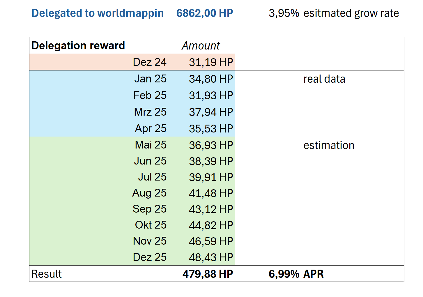423x297 pixels.
Task: Click the 'Amount' column header
Action: [201, 46]
